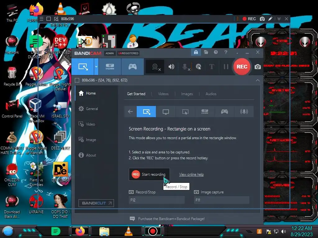Collapse the recording area info bar
Viewport: 318px width, 238px height.
pyautogui.click(x=257, y=80)
